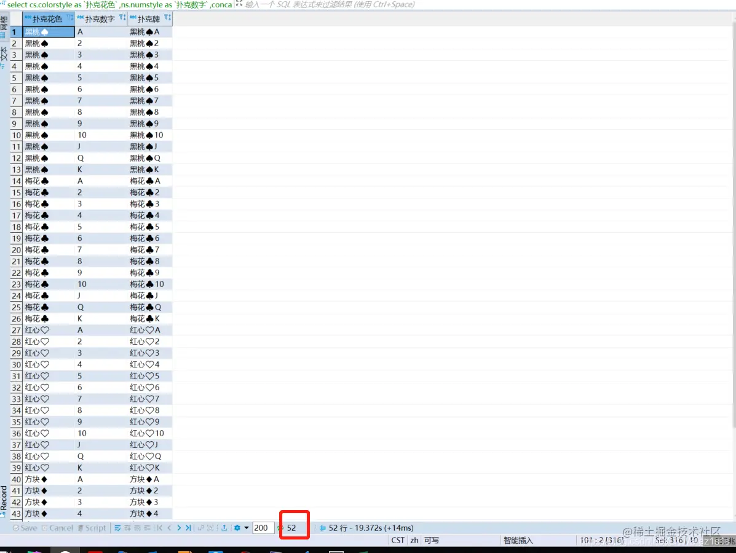Select the 扑克花色 column header
The width and height of the screenshot is (736, 553).
47,19
